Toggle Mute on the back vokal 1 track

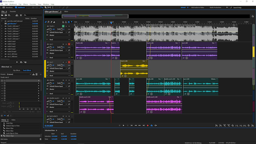tap(63, 116)
